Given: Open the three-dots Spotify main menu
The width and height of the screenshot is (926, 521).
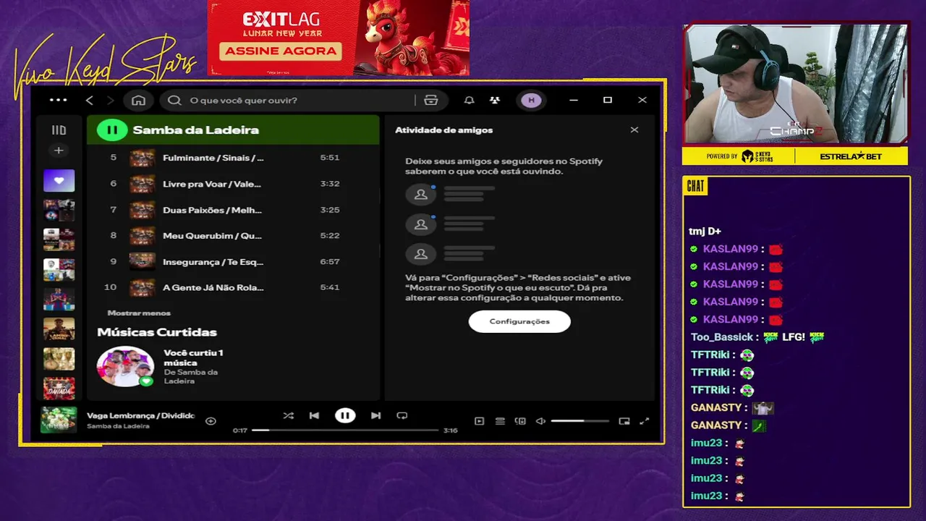Looking at the screenshot, I should click(x=58, y=100).
